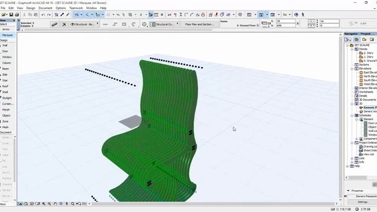The width and height of the screenshot is (377, 212).
Task: Select the View List item in Navigator
Action: point(369,154)
